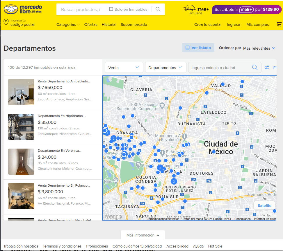283x251 pixels.
Task: Open Departamento En Hipódromo listing thumbnail
Action: click(x=21, y=127)
